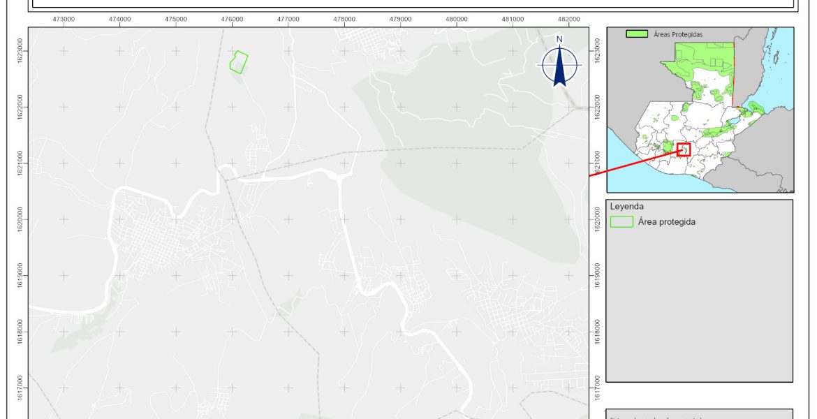
Task: Click the Área protegida legend label
Action: click(667, 222)
